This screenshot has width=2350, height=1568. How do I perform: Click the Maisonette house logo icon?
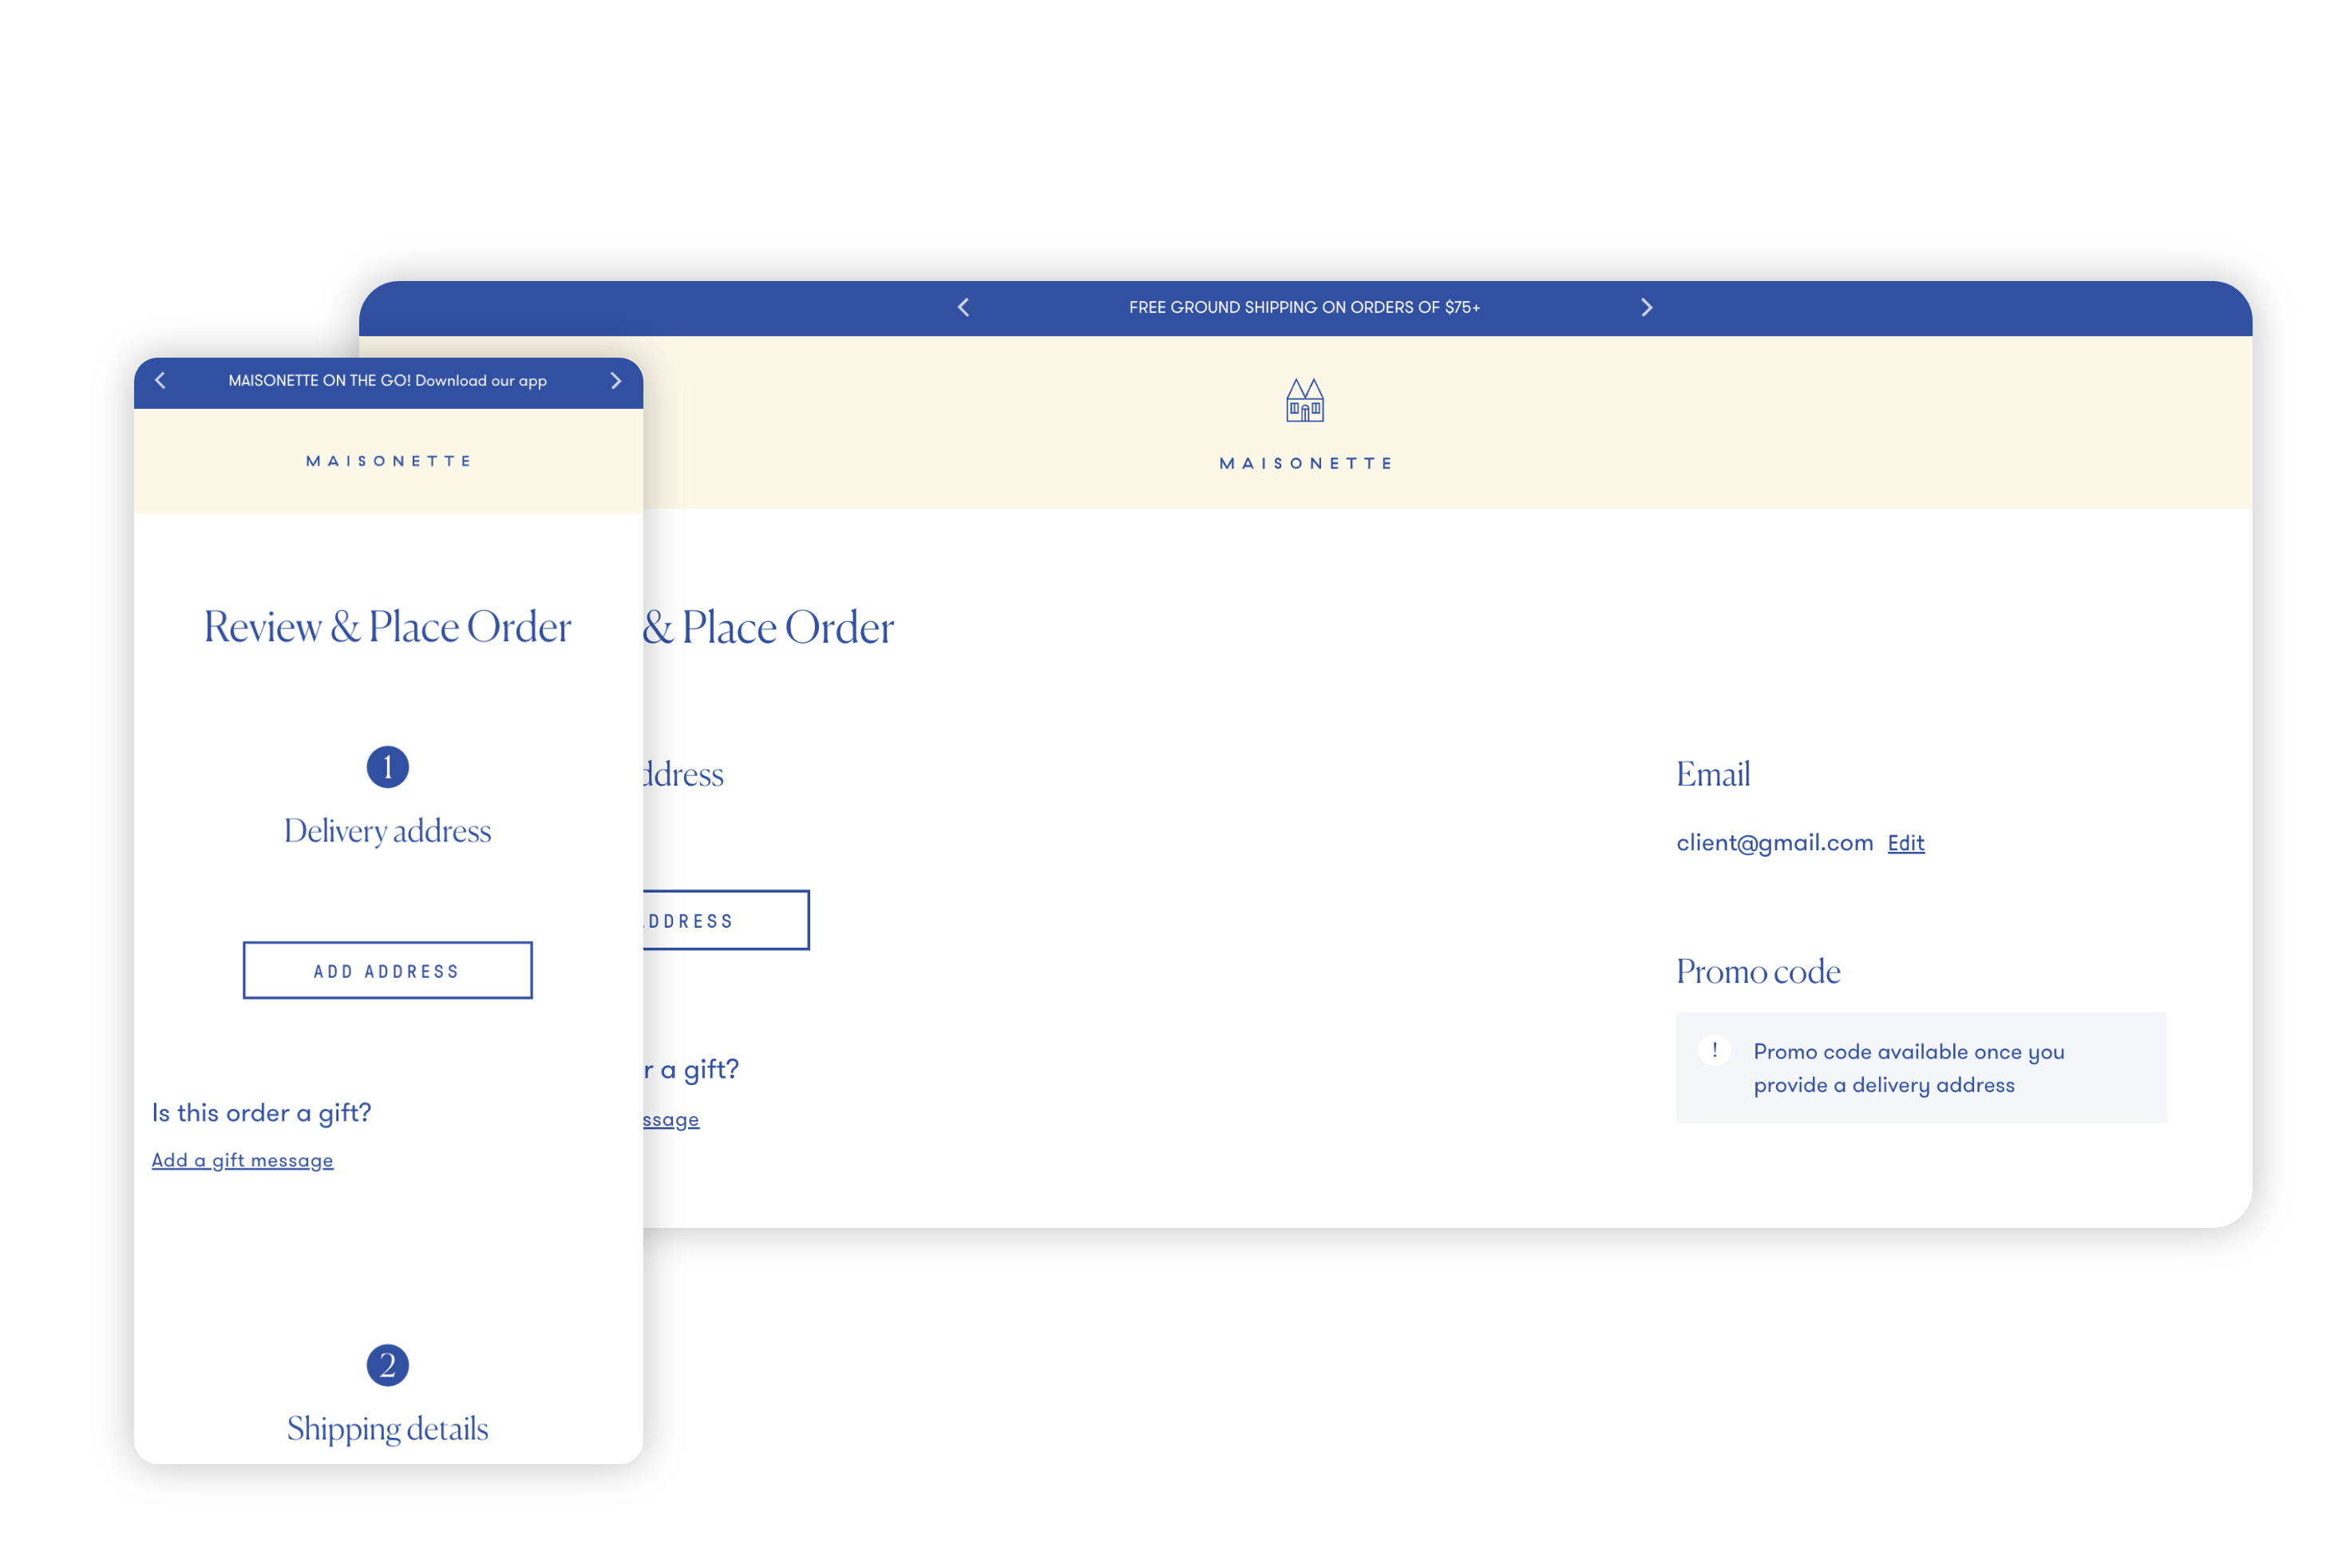(1304, 401)
